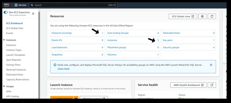Image resolution: width=231 pixels, height=103 pixels.
Task: Open Instances in the sidebar navigation
Action: pyautogui.click(x=11, y=45)
